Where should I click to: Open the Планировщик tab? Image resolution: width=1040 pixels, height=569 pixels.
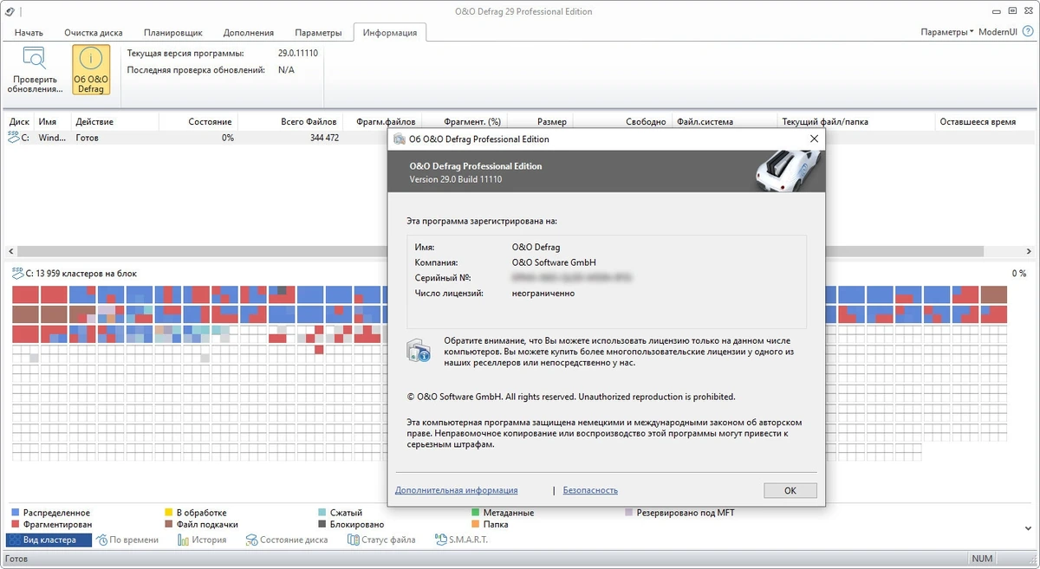172,33
